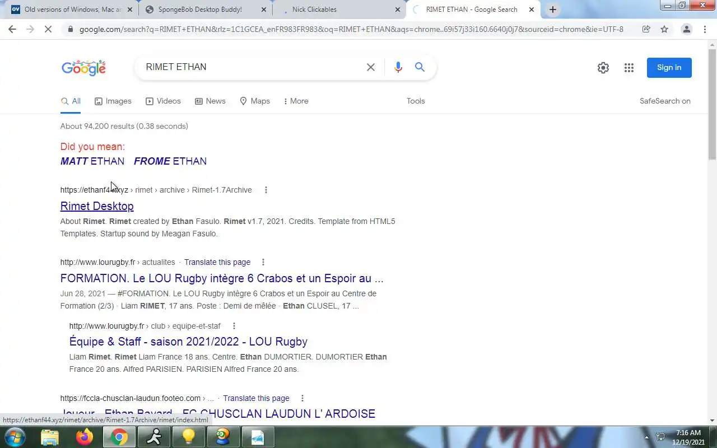Open Chrome's three-dot menu
717x448 pixels.
coord(706,29)
